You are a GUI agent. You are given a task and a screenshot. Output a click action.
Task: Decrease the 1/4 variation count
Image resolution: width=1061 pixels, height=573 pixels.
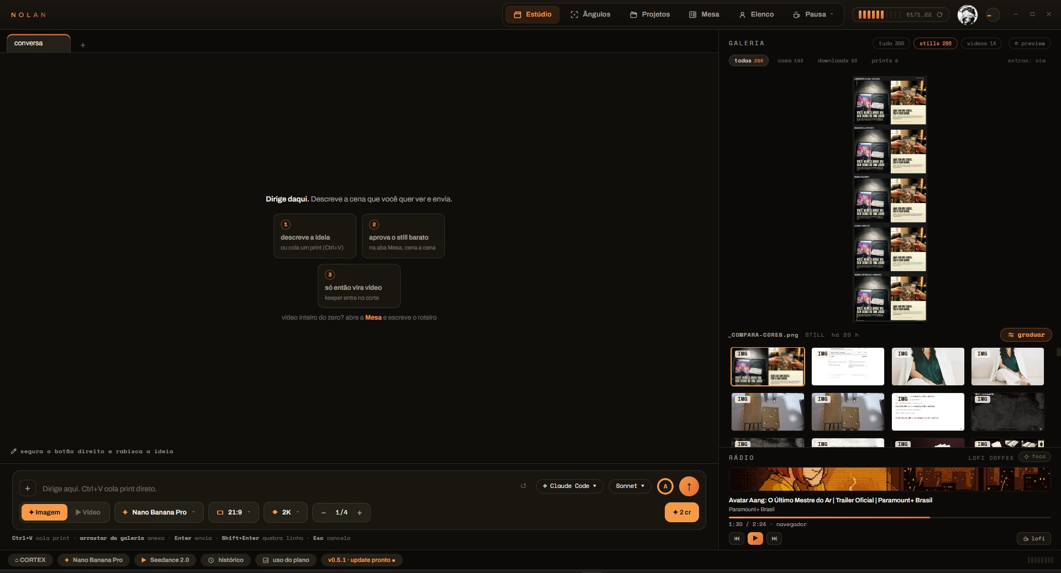click(324, 513)
